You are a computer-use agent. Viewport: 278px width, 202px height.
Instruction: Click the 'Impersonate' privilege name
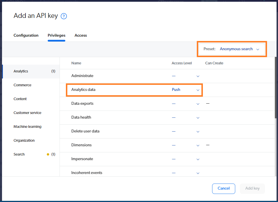[82, 159]
